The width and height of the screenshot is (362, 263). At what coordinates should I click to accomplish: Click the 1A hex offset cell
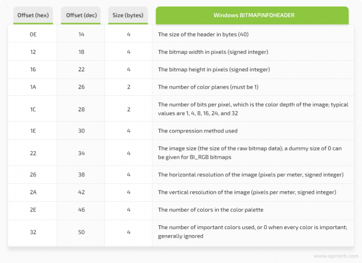[33, 87]
